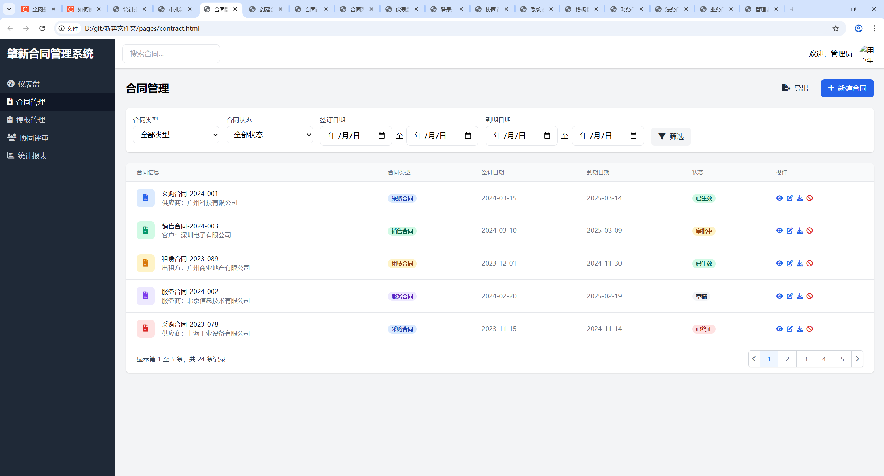
Task: Click the 新建合同 button
Action: click(x=847, y=88)
